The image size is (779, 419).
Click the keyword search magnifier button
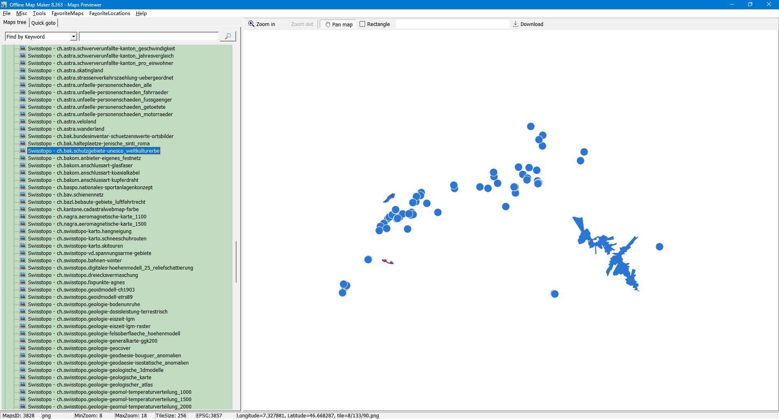click(228, 37)
